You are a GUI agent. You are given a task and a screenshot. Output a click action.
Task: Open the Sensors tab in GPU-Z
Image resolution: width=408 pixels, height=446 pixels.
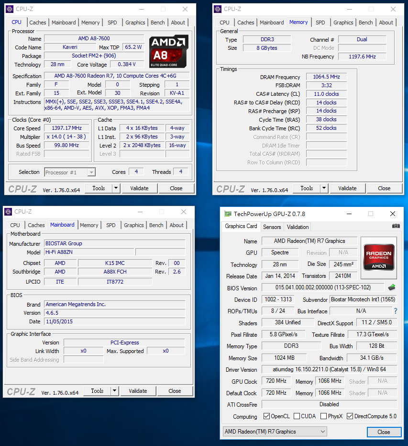point(272,227)
